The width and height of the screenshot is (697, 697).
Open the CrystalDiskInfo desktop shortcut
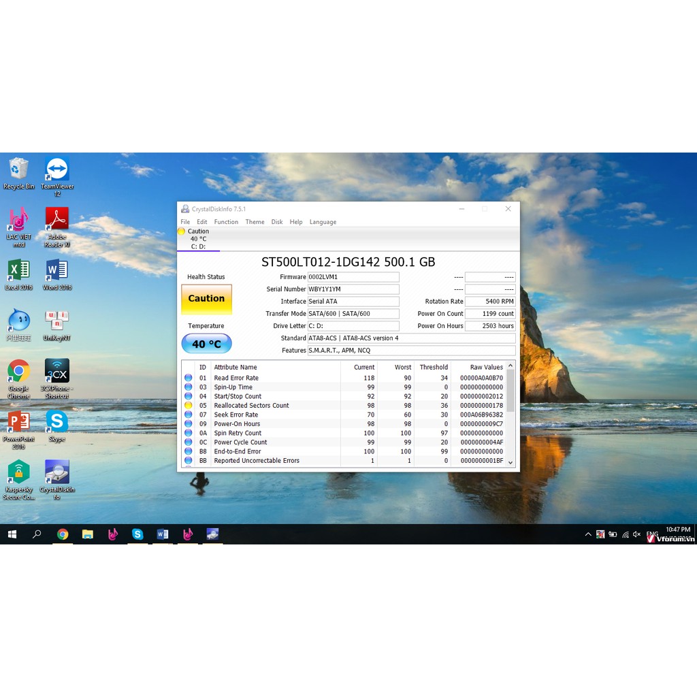click(57, 472)
